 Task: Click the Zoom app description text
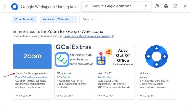point(31,84)
